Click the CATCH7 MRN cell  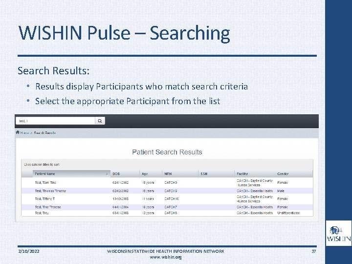171,207
